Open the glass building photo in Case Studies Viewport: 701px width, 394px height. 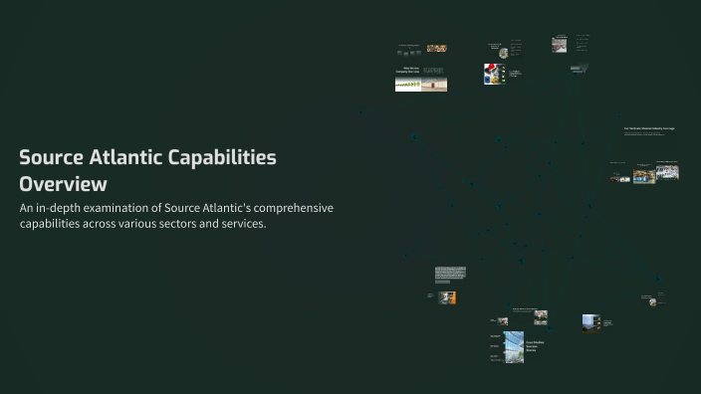tap(513, 346)
